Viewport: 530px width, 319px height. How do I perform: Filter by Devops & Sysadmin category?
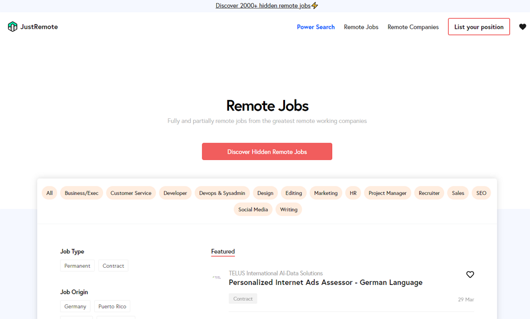point(222,193)
